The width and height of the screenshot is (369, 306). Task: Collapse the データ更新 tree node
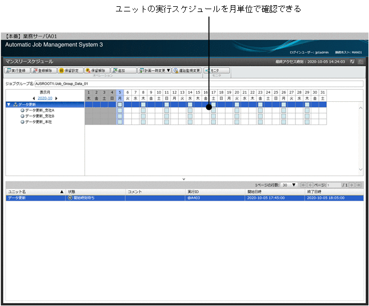[9, 105]
